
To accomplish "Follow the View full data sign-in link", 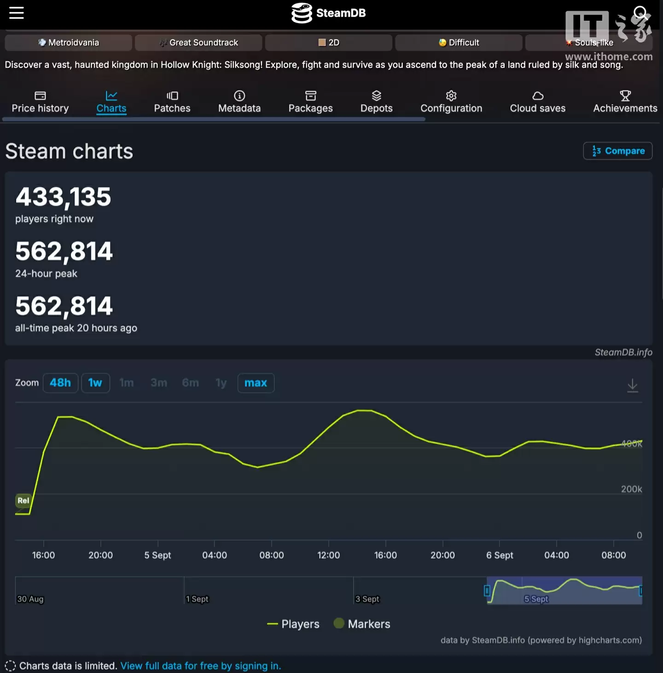I will [201, 666].
